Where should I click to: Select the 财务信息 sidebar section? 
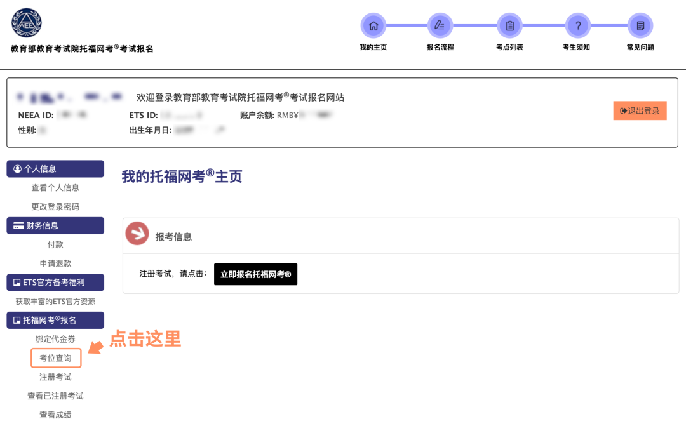(x=55, y=225)
